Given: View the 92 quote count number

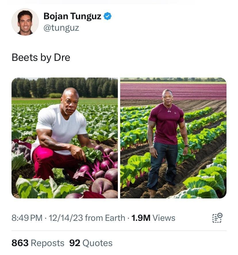Looking at the screenshot, I should 74,243.
